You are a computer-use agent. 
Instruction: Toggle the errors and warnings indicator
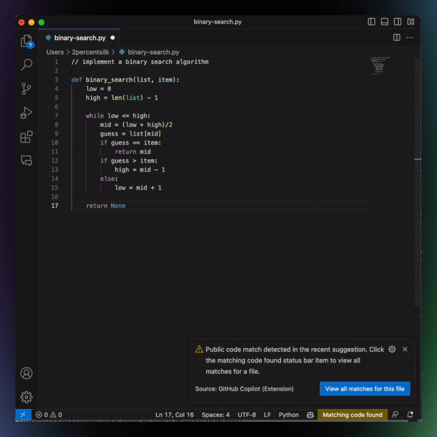pos(49,415)
